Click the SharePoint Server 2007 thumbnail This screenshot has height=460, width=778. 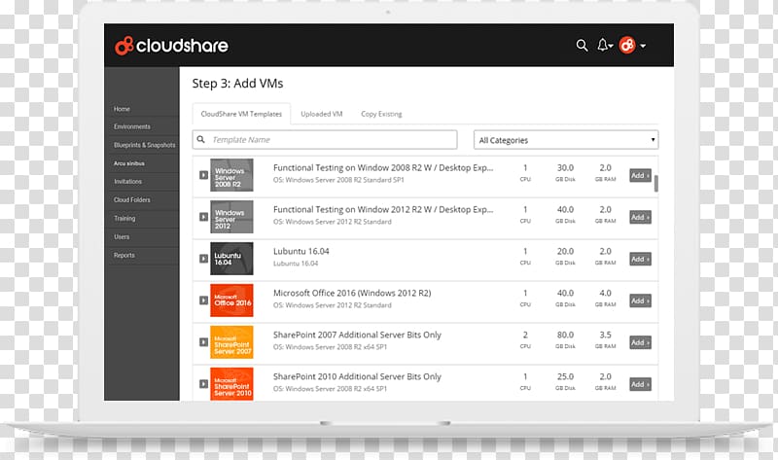[x=231, y=342]
